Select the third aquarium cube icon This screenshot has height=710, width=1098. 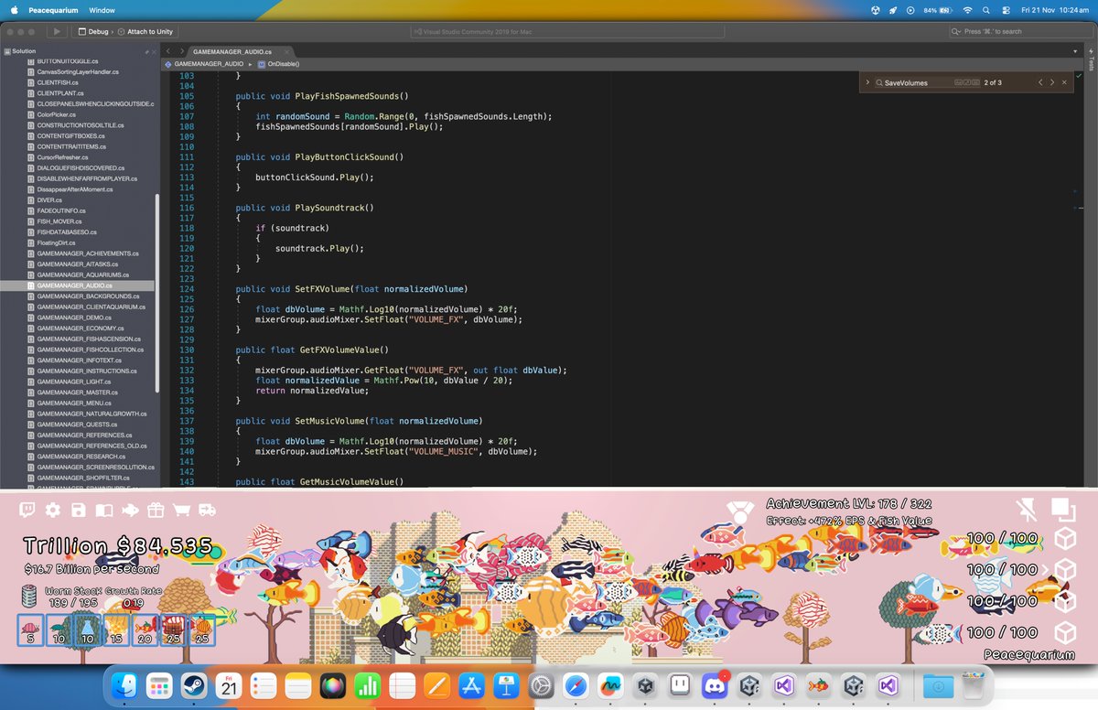(x=1063, y=600)
